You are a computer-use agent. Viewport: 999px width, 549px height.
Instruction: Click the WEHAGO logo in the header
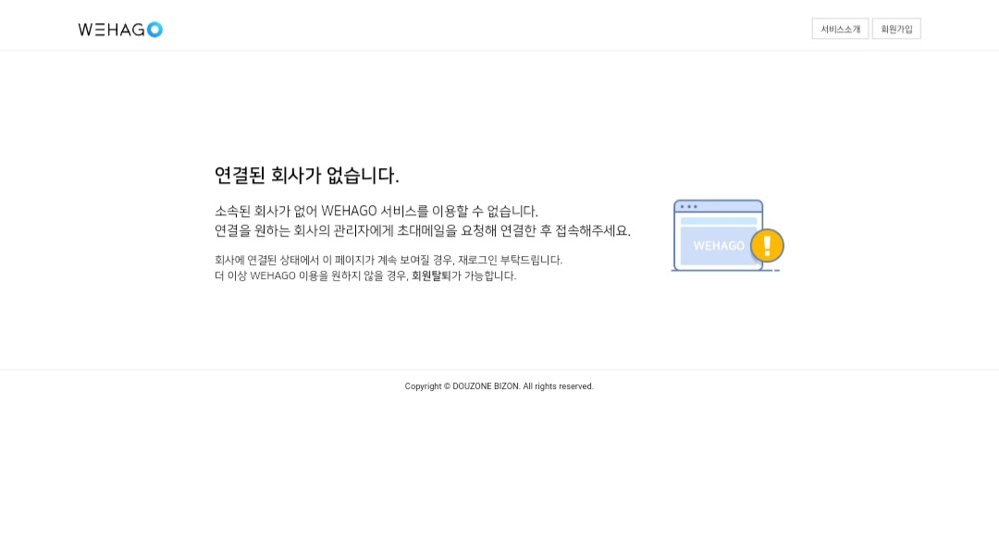(119, 30)
